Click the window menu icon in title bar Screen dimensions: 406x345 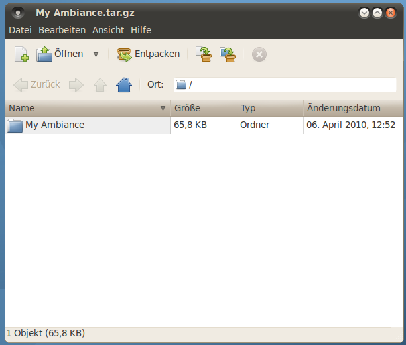(x=18, y=13)
